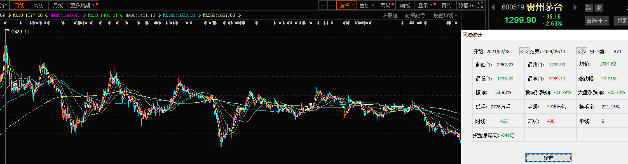Open the 更多周期 period dropdown
Image resolution: width=628 pixels, height=164 pixels.
point(83,5)
